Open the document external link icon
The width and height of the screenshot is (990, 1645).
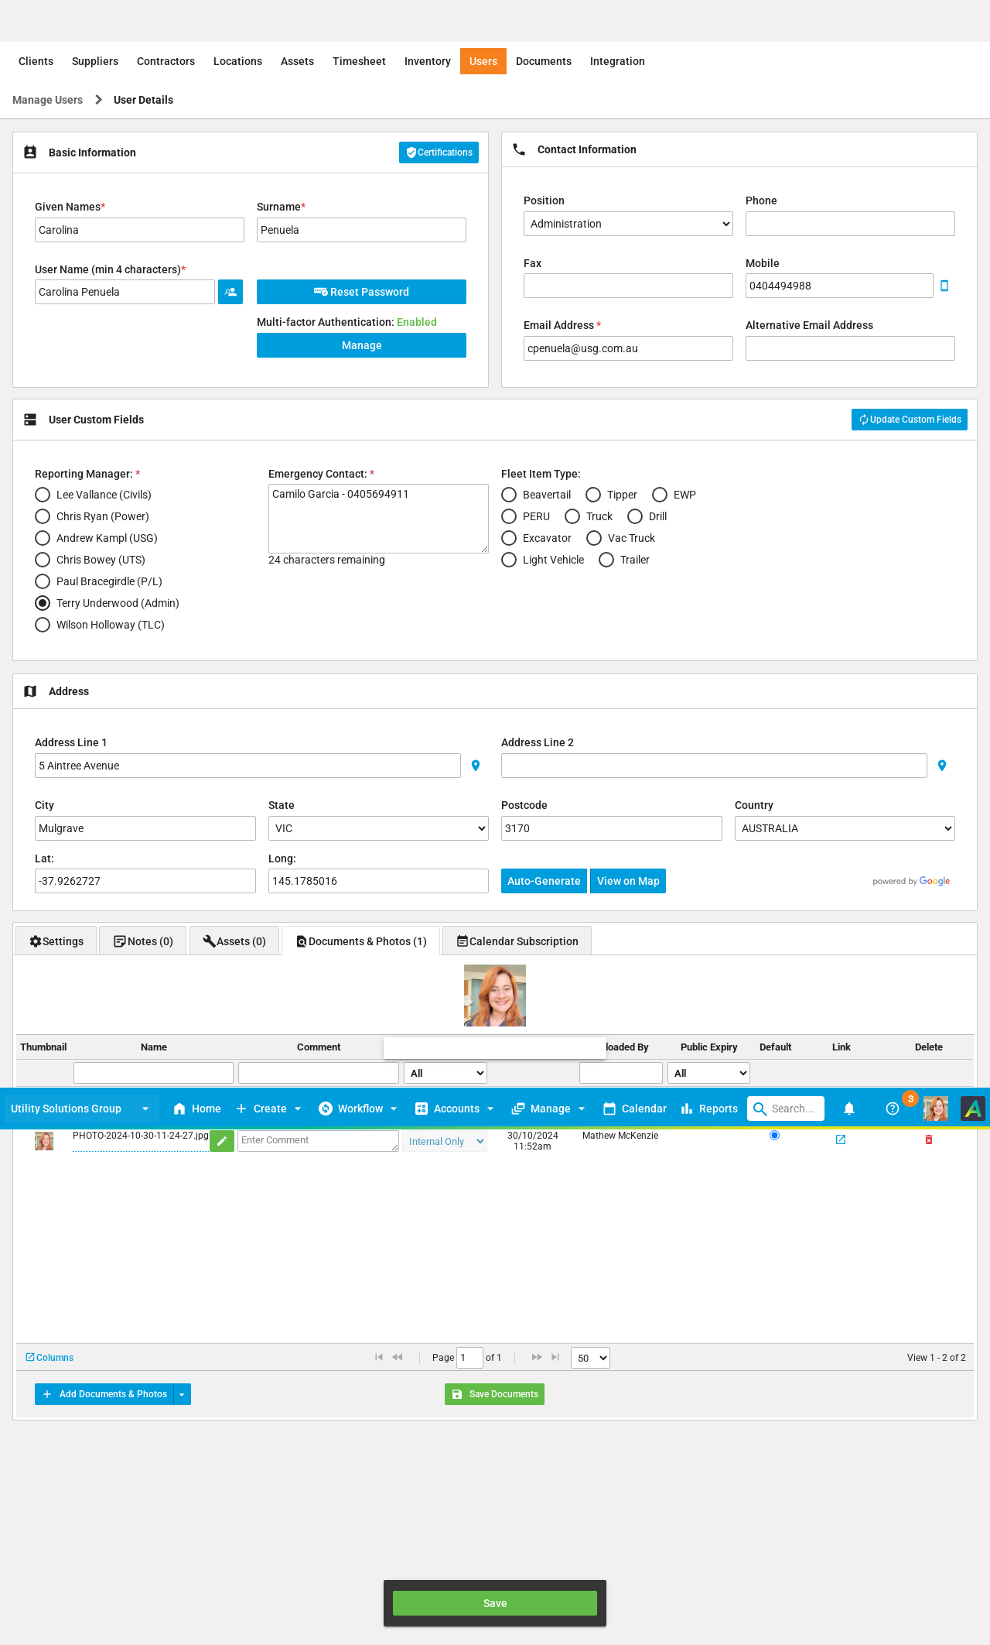tap(841, 1140)
